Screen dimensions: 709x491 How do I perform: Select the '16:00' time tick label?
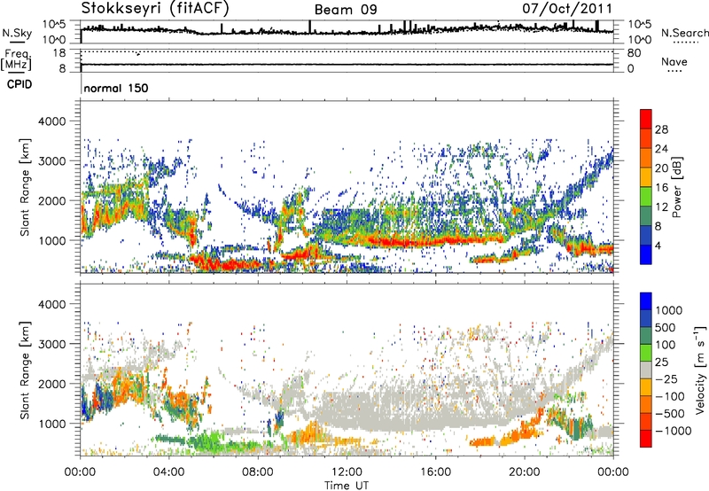point(435,472)
